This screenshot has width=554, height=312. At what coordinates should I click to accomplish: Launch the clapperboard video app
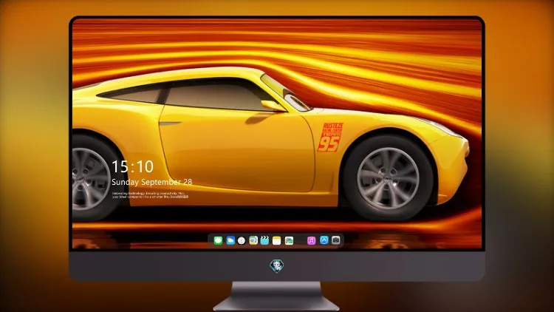click(x=264, y=240)
